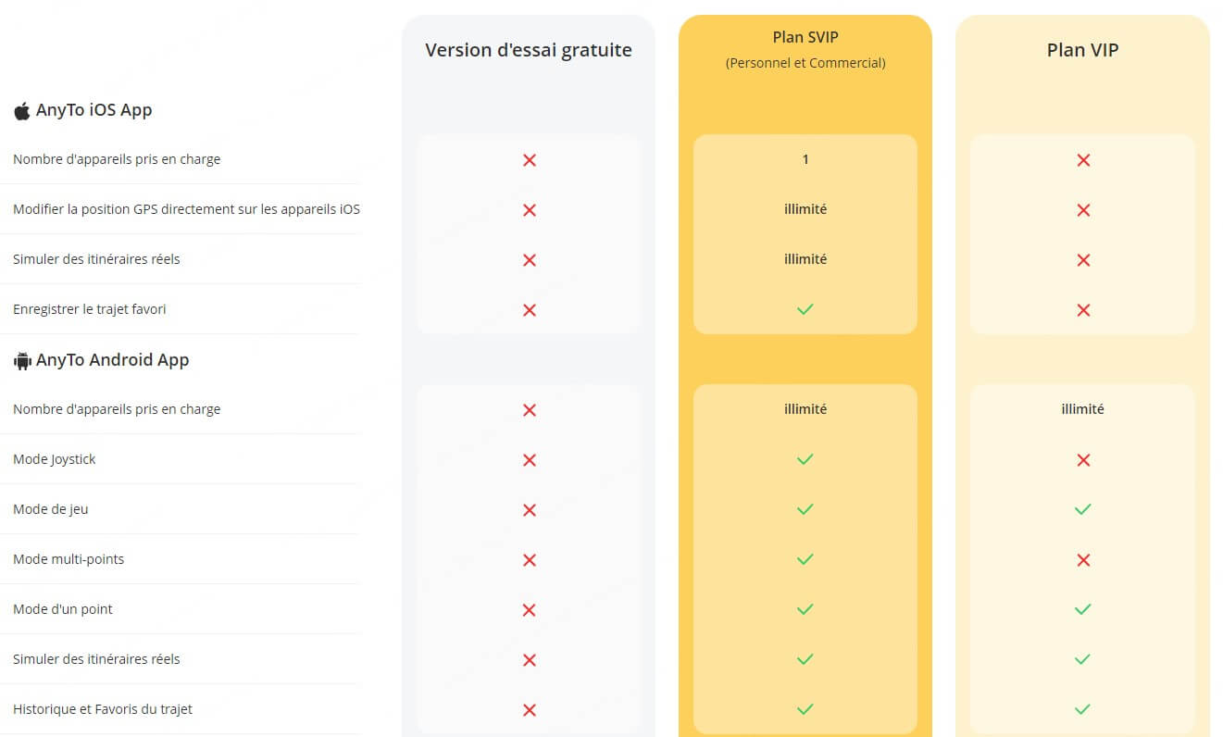Click the Android robot logo beside AnyTo Android App
Screen dimensions: 1223x737
click(22, 361)
